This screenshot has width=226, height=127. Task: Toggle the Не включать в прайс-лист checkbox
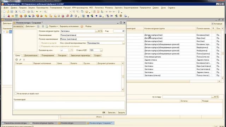[16, 93]
